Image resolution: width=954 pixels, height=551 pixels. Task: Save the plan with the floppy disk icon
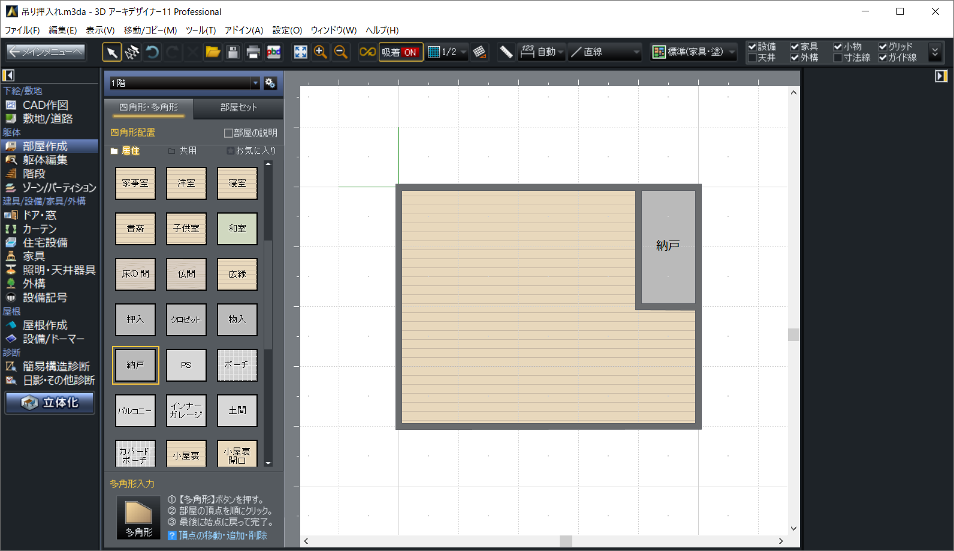pyautogui.click(x=233, y=52)
